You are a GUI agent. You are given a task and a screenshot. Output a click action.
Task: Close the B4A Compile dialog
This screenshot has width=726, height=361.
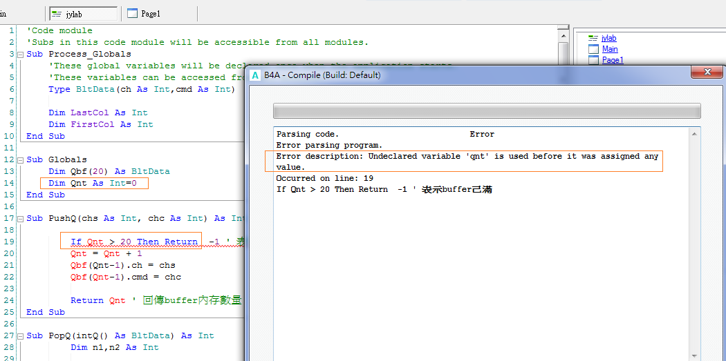pos(707,72)
